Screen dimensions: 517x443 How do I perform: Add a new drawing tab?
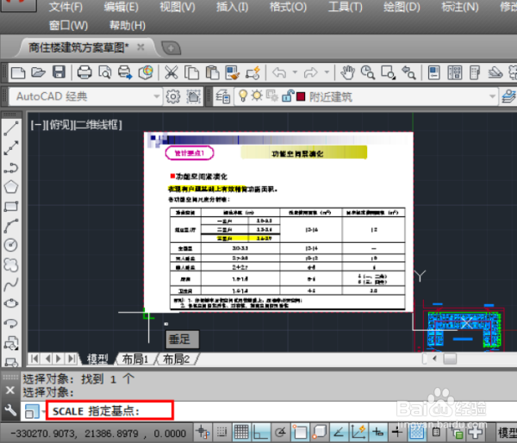pos(171,48)
